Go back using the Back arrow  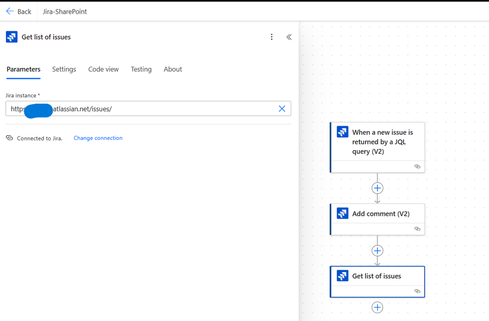point(19,12)
